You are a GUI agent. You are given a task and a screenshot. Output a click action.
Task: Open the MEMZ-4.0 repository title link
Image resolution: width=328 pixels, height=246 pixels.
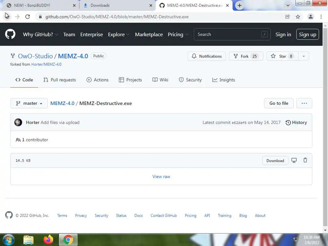click(73, 56)
